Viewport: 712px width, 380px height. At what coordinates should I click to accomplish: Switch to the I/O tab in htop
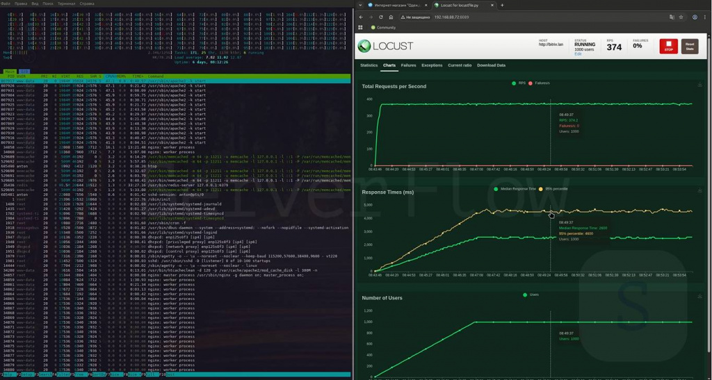point(23,71)
